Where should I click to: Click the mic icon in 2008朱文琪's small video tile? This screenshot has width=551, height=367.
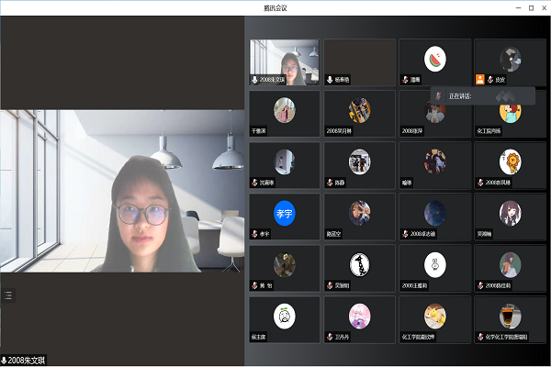point(255,80)
